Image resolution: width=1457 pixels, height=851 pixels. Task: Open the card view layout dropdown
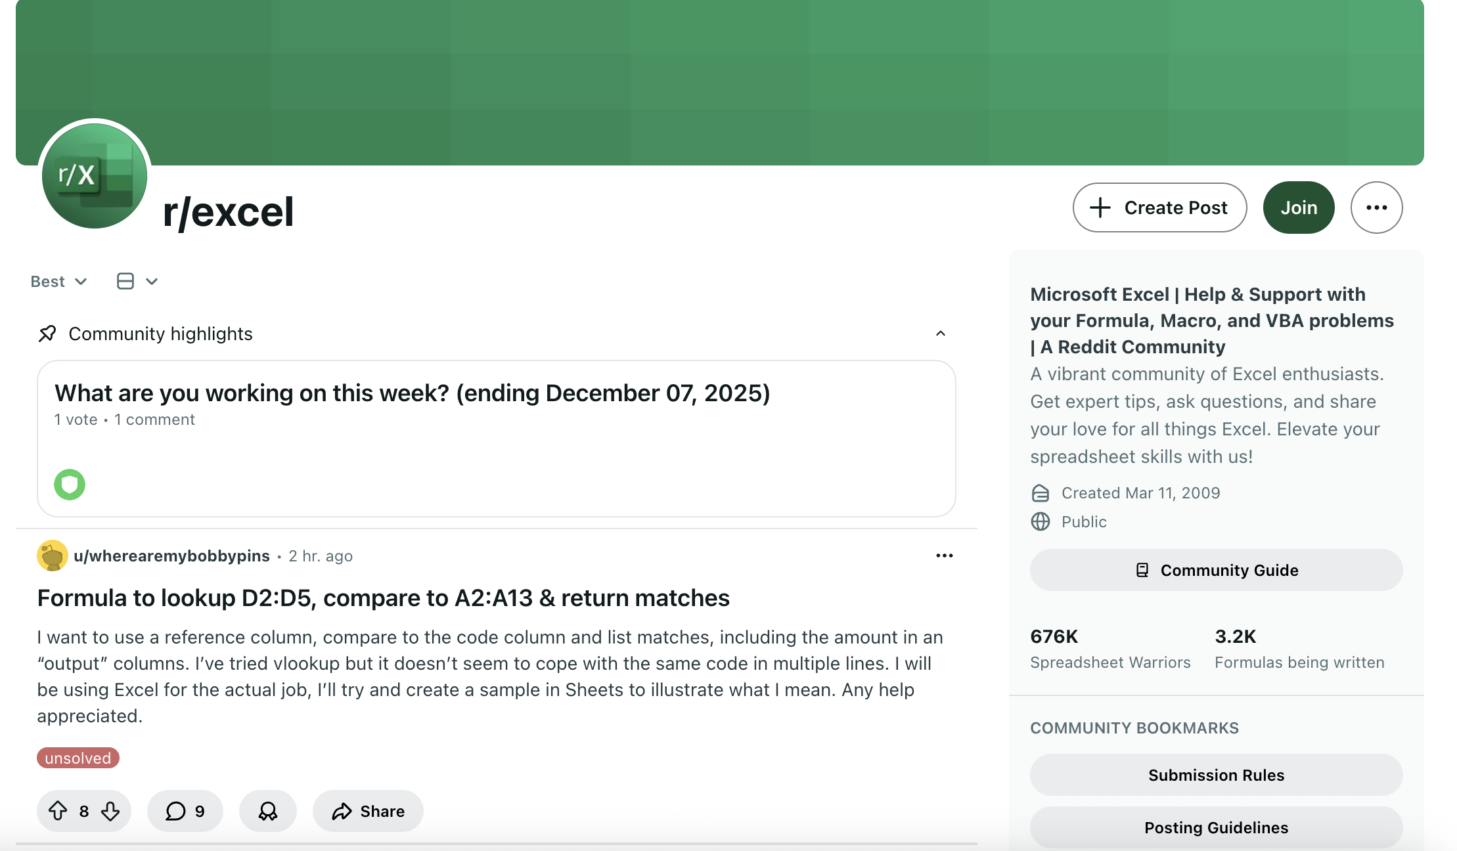[x=137, y=282]
